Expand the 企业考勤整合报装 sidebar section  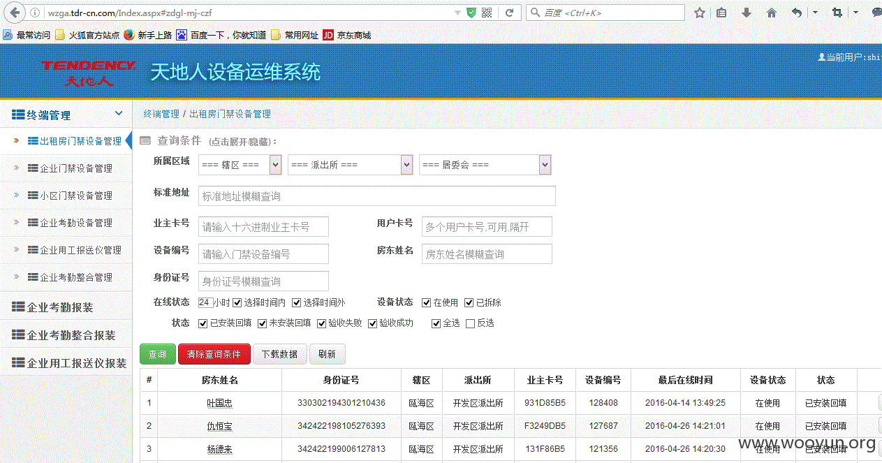(66, 335)
